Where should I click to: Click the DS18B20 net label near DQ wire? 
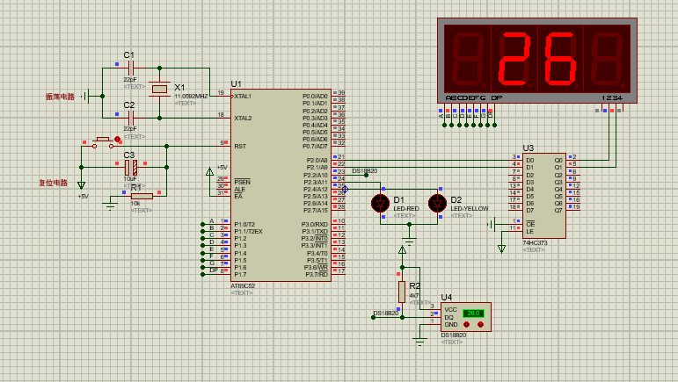(x=386, y=313)
